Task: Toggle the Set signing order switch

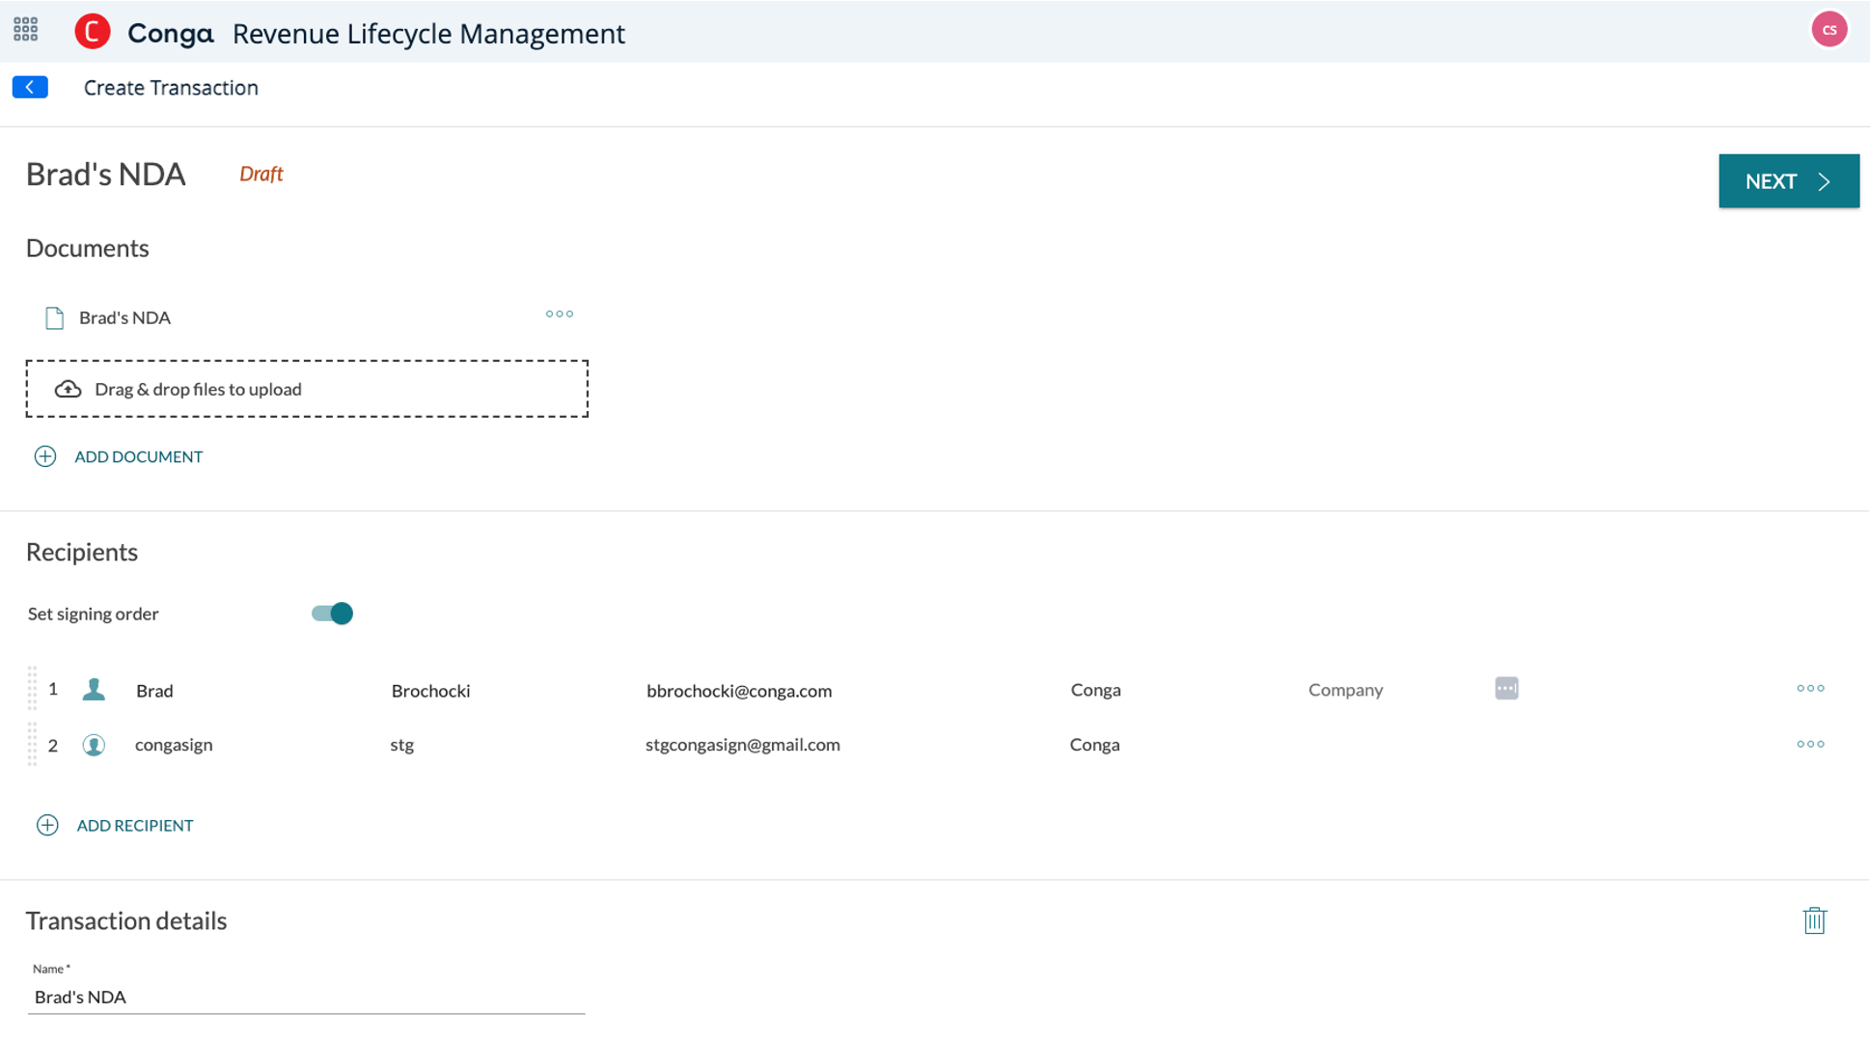Action: pos(331,613)
